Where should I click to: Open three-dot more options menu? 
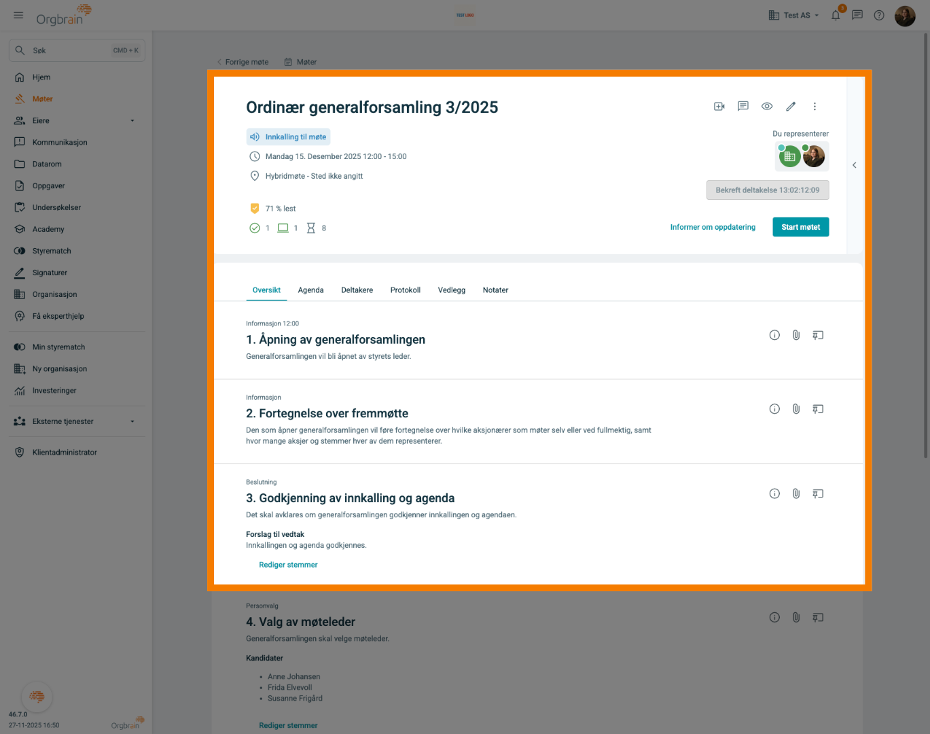[815, 107]
